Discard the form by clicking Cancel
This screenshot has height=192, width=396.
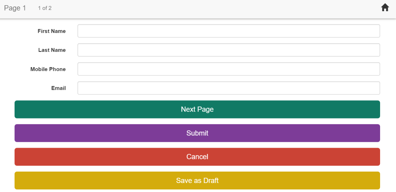coord(197,157)
